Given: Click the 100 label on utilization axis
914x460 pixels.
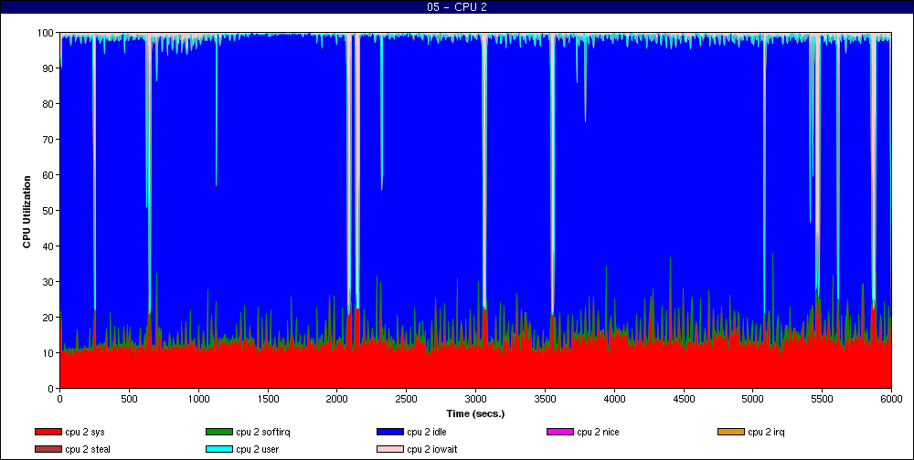Looking at the screenshot, I should coord(47,33).
